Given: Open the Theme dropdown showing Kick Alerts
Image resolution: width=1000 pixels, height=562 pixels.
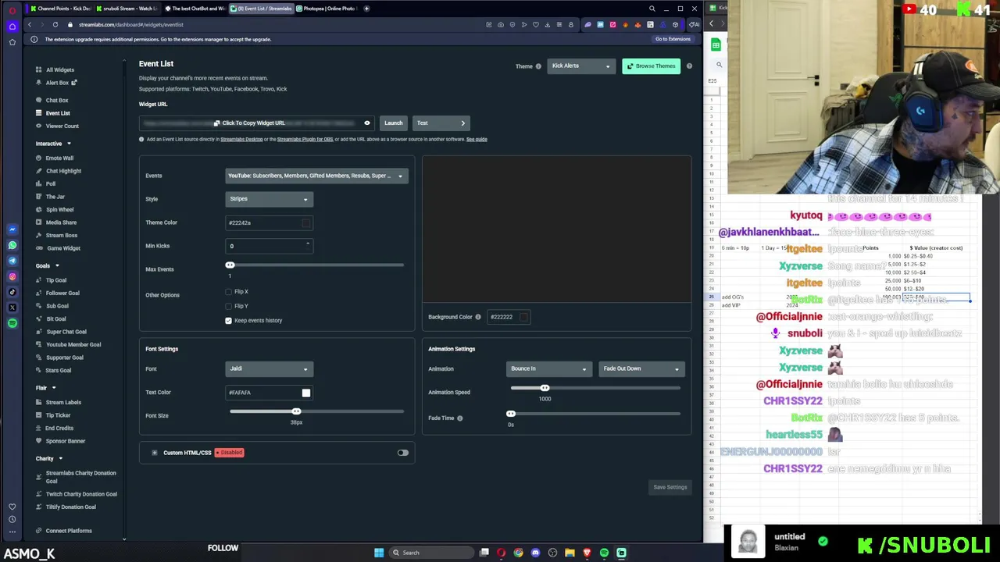Looking at the screenshot, I should tap(581, 66).
